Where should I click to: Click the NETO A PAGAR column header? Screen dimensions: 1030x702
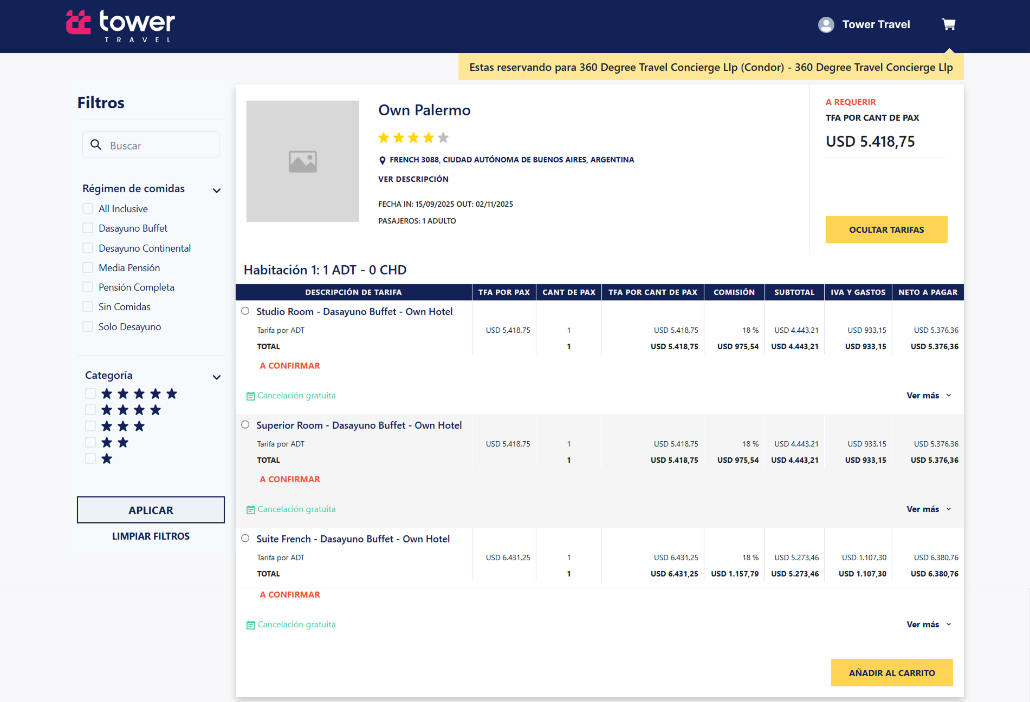pyautogui.click(x=928, y=292)
